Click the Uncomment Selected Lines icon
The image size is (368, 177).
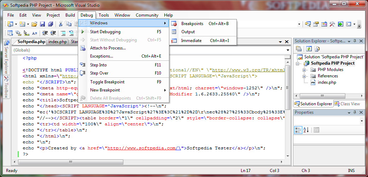tap(71, 33)
